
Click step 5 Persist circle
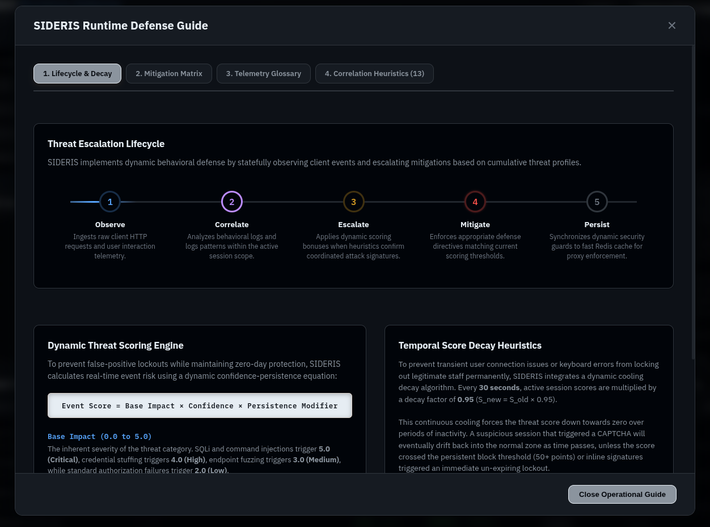click(597, 202)
